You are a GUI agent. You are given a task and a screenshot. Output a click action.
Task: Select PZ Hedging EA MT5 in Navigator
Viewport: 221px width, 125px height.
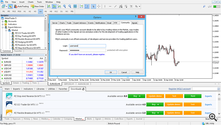coord(24,42)
